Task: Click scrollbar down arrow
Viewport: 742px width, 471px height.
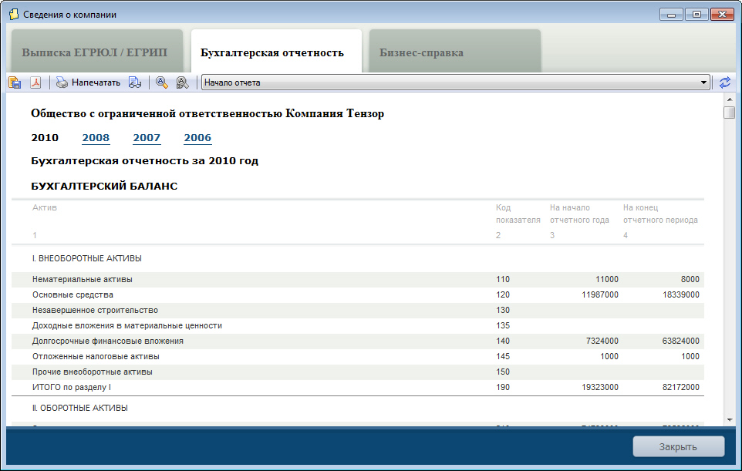Action: (x=729, y=420)
